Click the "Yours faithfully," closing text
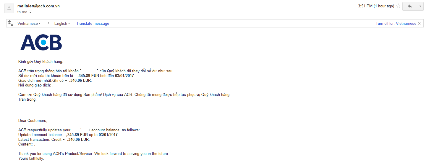Image resolution: width=429 pixels, height=165 pixels. click(31, 159)
